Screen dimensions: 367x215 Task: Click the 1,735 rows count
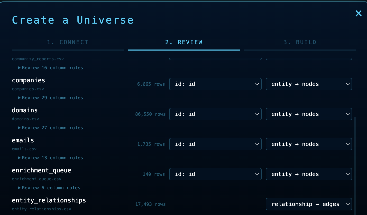coord(151,144)
